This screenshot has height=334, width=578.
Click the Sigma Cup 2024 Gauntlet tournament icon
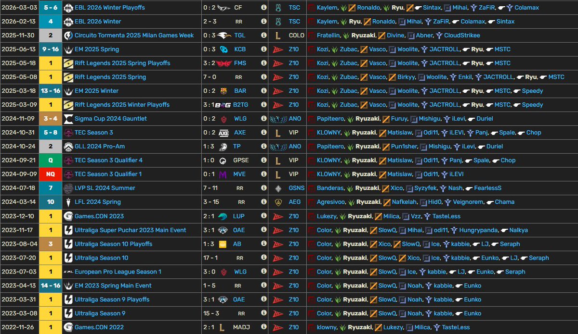68,119
